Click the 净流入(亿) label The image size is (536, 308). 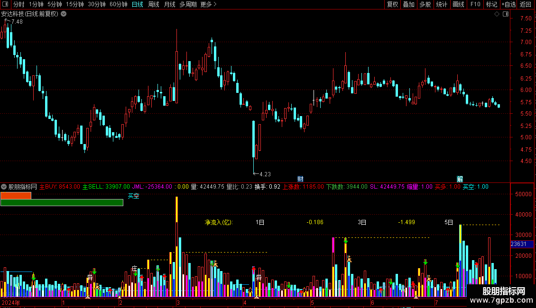(x=219, y=222)
